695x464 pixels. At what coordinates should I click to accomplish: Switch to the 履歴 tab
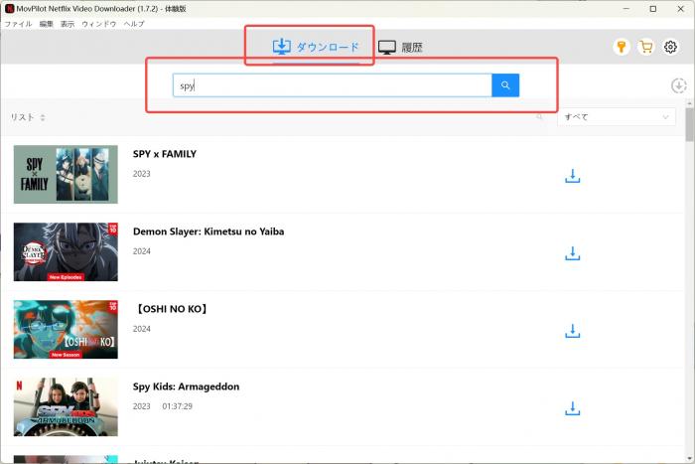(x=400, y=47)
